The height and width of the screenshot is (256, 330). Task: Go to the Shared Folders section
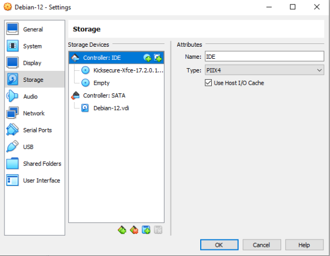pyautogui.click(x=42, y=164)
